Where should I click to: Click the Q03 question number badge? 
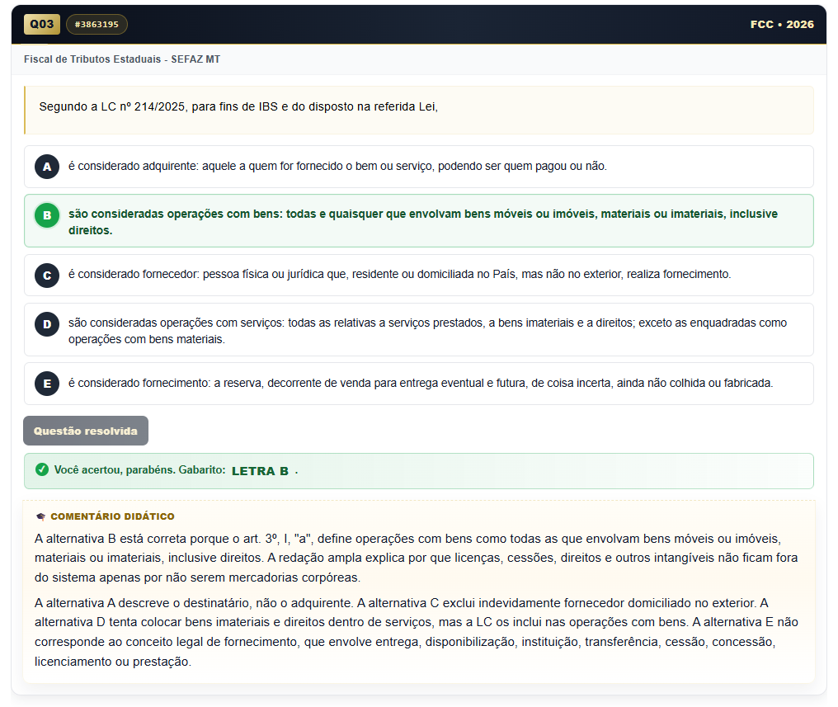click(42, 24)
